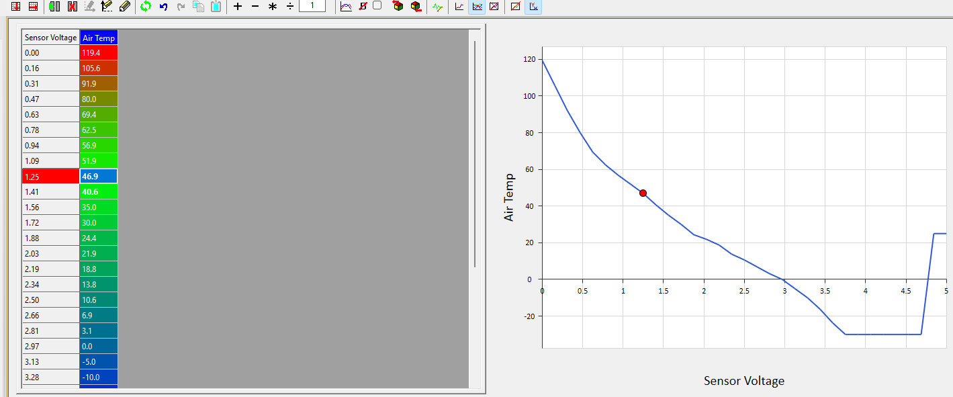Screen dimensions: 953x397
Task: Click the graph with red X icon
Action: click(494, 7)
